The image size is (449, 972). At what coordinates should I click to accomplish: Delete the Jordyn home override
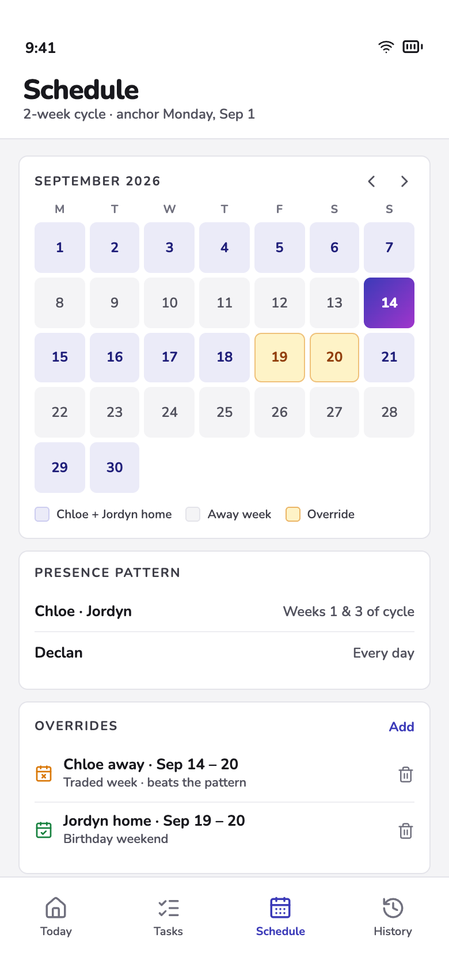point(406,831)
